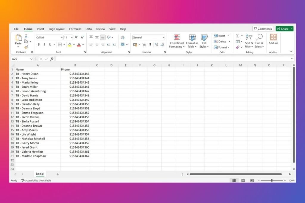This screenshot has width=305, height=203.
Task: Apply Comma Style
Action: 150,45
